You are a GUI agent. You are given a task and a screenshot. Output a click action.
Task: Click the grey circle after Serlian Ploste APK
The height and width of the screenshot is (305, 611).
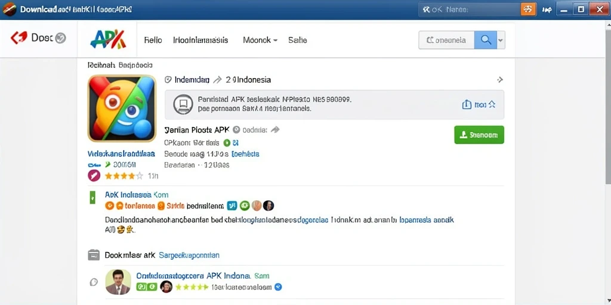coord(236,130)
